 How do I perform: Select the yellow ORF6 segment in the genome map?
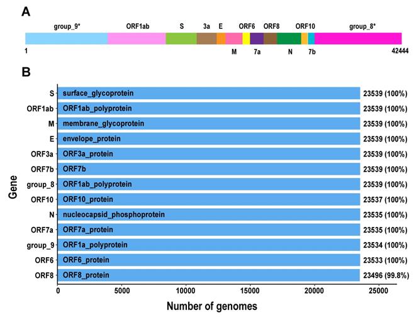(x=246, y=38)
